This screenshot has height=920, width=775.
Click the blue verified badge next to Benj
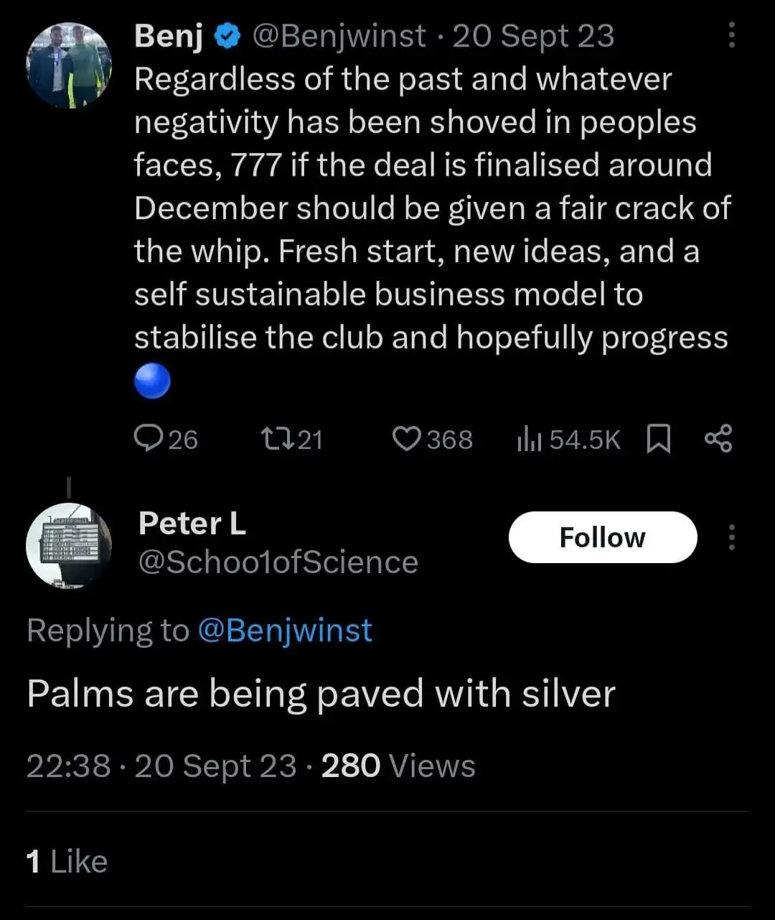click(x=227, y=36)
